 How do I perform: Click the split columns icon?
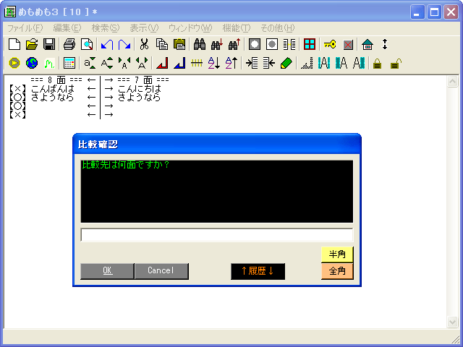(x=289, y=45)
